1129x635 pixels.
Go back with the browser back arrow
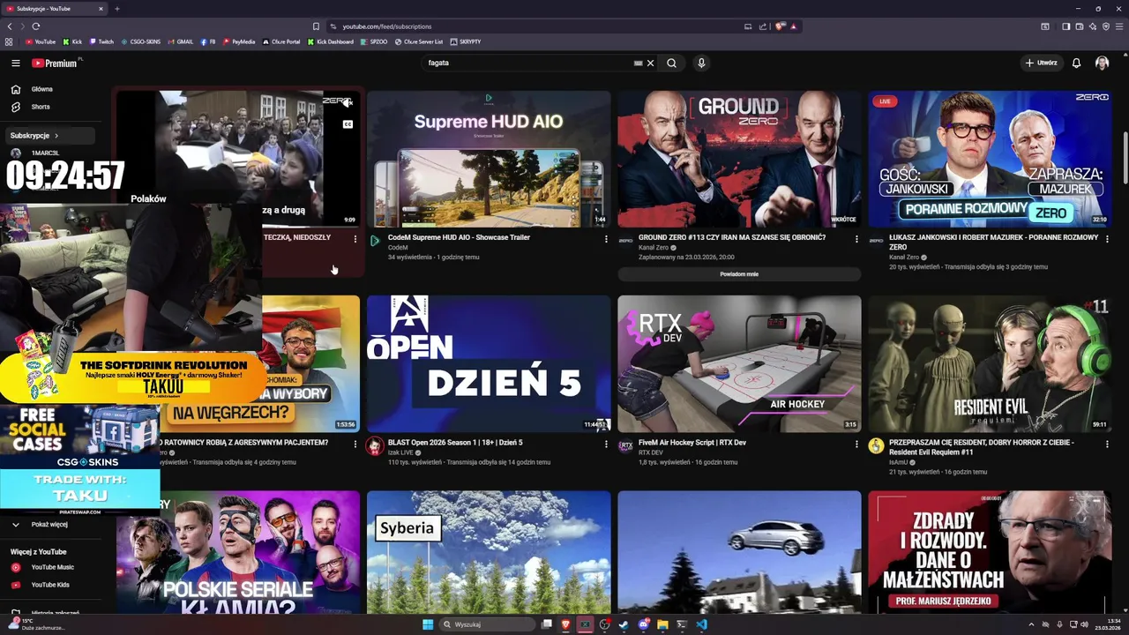click(x=10, y=26)
